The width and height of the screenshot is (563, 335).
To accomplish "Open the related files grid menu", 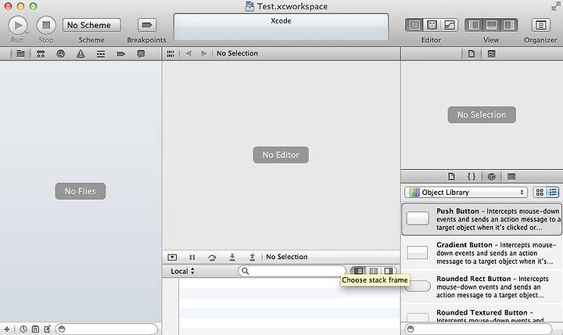I will pyautogui.click(x=170, y=53).
